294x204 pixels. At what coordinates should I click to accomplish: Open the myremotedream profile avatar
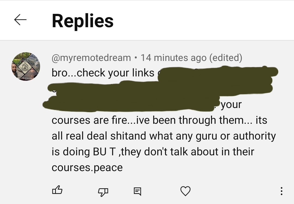(26, 66)
